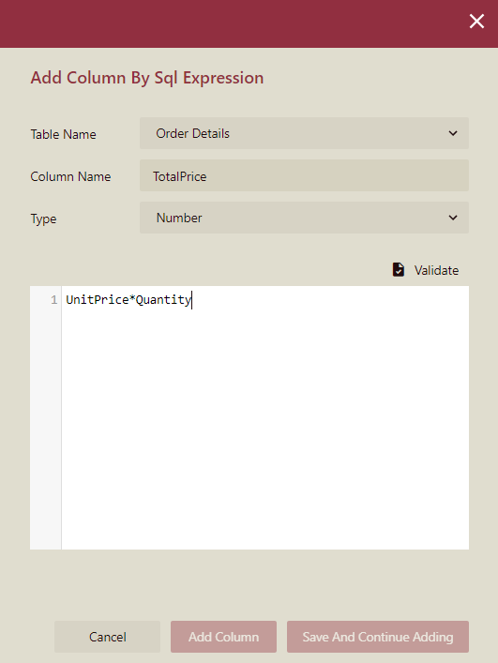
Task: Click line number 1 in editor gutter
Action: point(53,300)
